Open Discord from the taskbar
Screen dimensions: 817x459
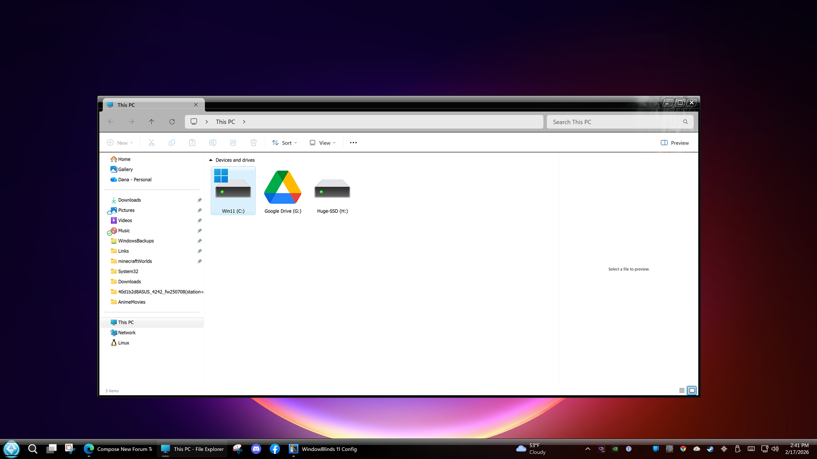[x=256, y=449]
